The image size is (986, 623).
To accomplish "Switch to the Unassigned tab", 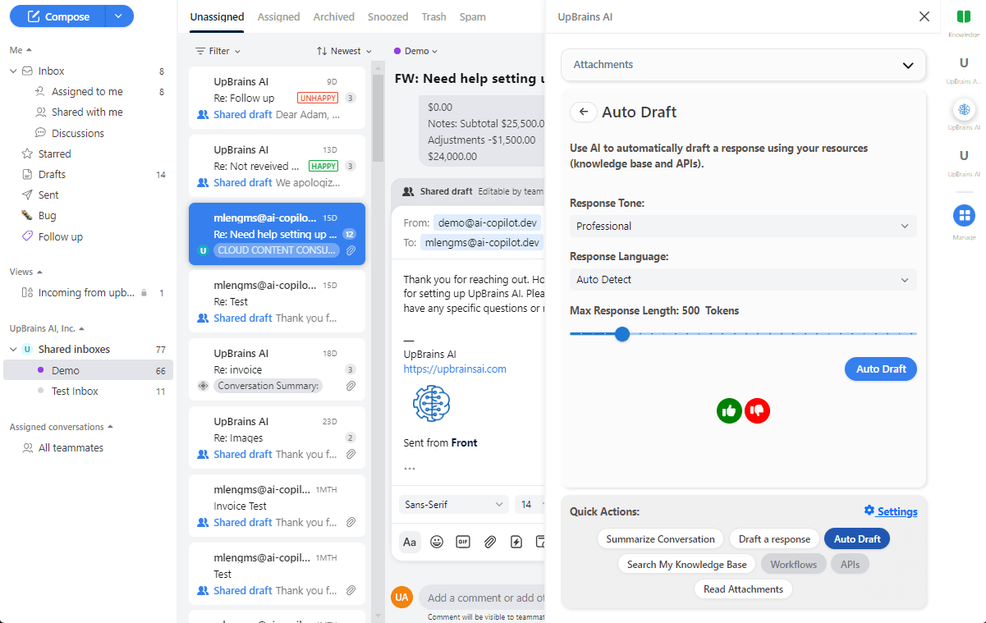I will 217,16.
